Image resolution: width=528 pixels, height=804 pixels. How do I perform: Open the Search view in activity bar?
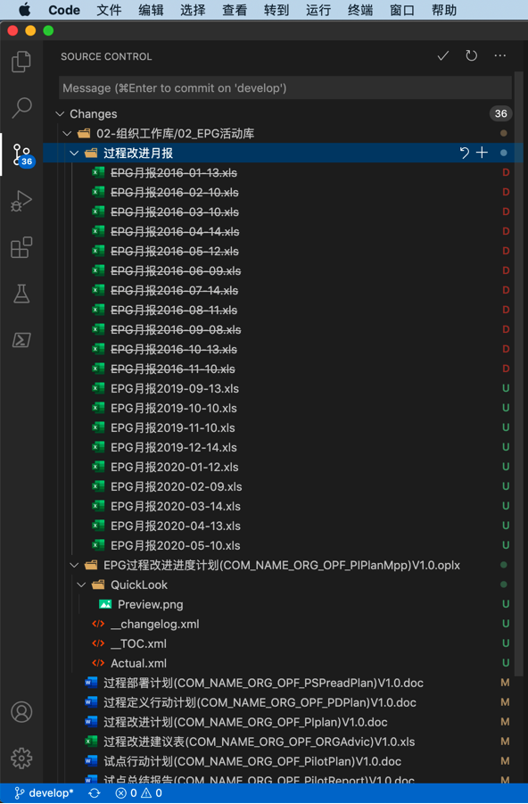click(21, 108)
